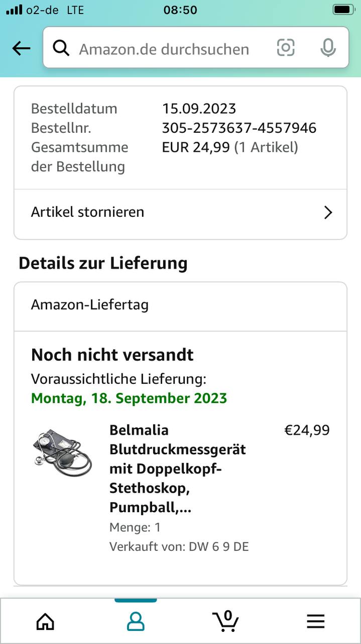The height and width of the screenshot is (644, 361).
Task: Tap the Noch nicht versandt status
Action: (x=112, y=355)
